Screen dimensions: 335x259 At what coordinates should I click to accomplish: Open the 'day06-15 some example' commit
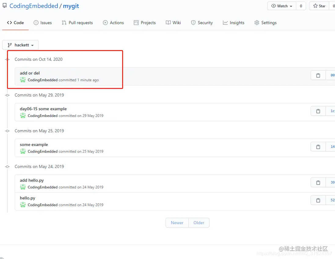point(43,109)
